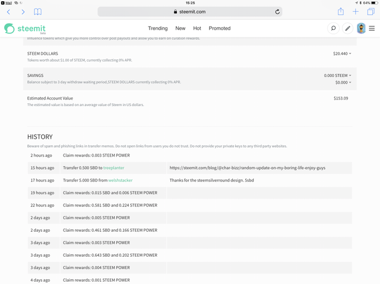Select 'Claim rewards: 0.461 SBD and 0.166' entry
The width and height of the screenshot is (380, 284).
tap(110, 230)
